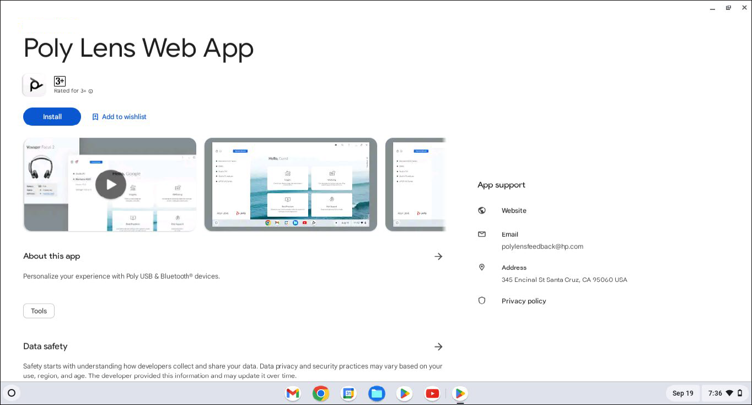Open Gmail from the shelf
Screen dimensions: 752x405
tap(293, 393)
